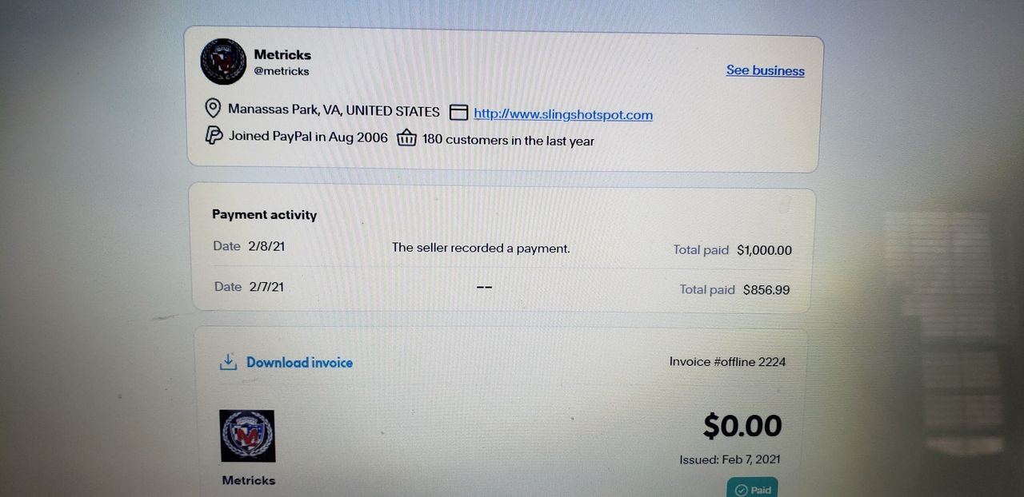Select the 2/8/21 payment activity row
This screenshot has height=497, width=1024.
[x=502, y=248]
